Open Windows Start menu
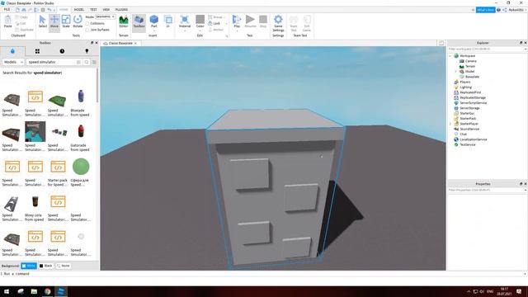528x297 pixels. point(7,291)
